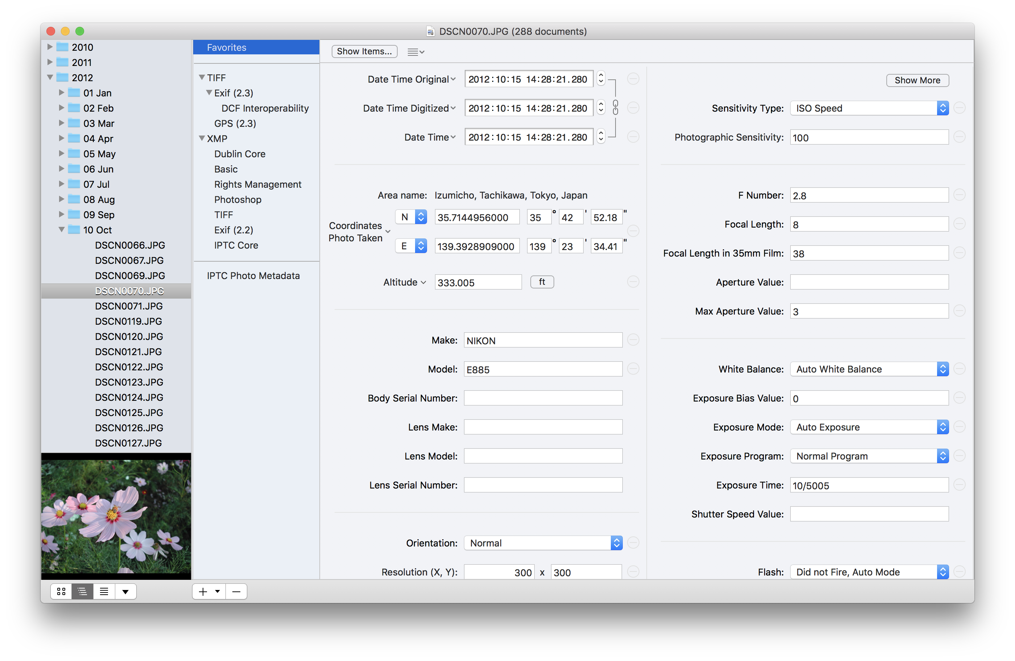Open Sensitivity Type dropdown
The image size is (1015, 661).
click(869, 108)
